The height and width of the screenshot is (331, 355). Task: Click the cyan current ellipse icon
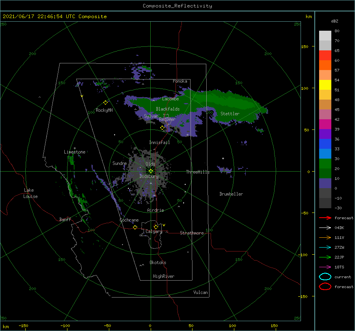pos(325,277)
